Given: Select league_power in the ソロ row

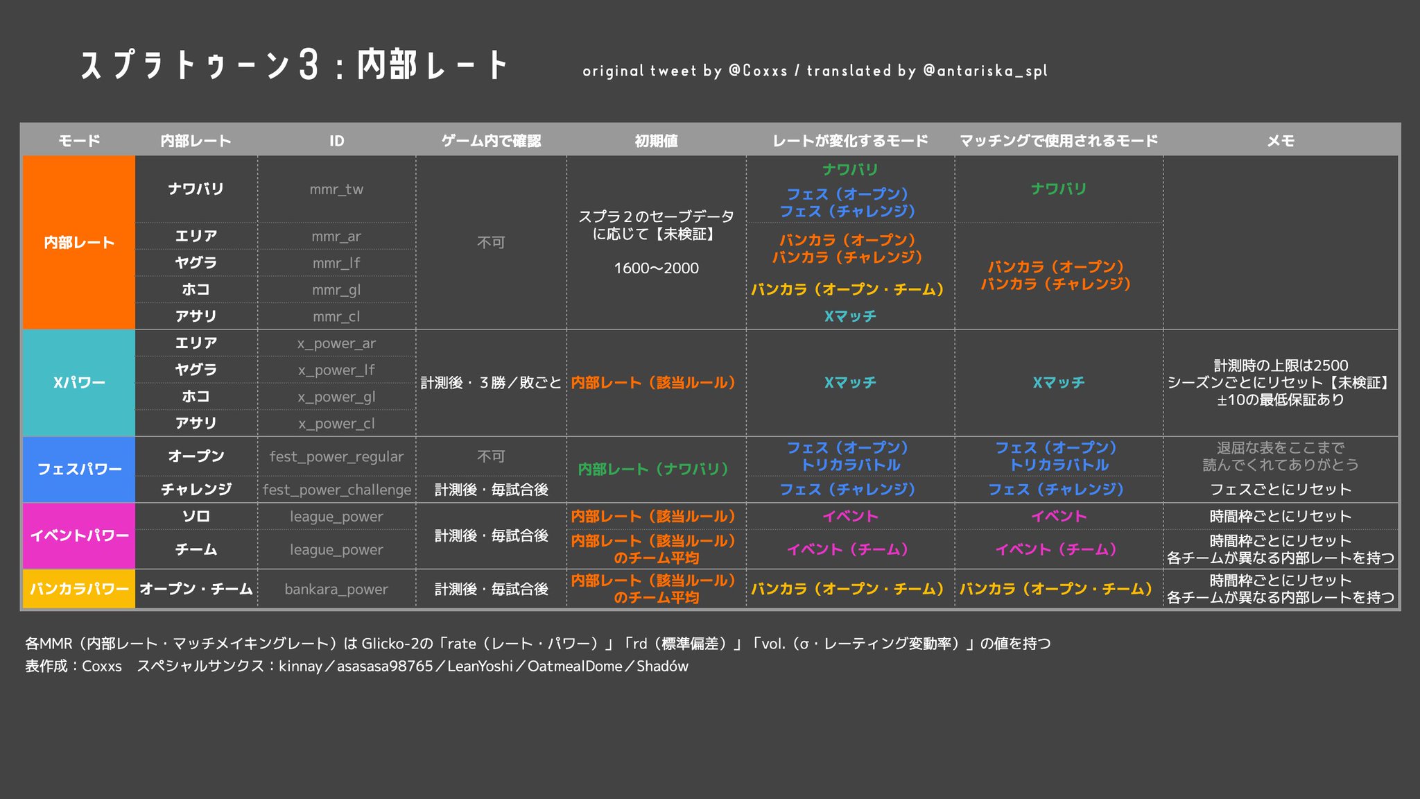Looking at the screenshot, I should point(336,517).
